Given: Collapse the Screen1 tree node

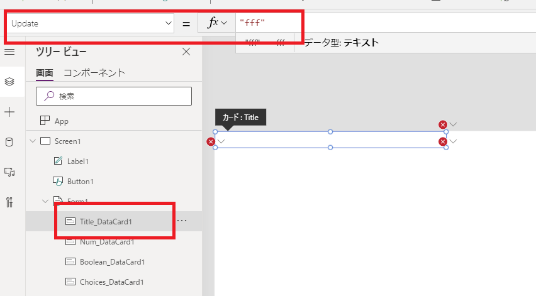Looking at the screenshot, I should click(x=33, y=141).
